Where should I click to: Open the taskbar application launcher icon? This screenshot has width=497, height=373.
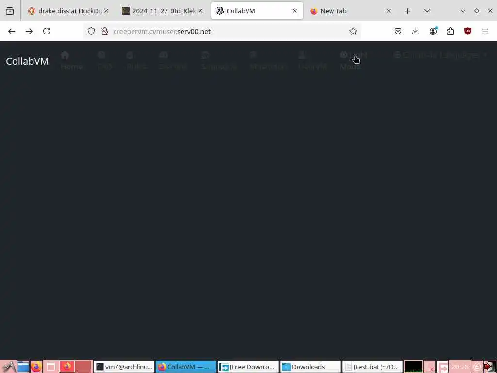click(9, 367)
